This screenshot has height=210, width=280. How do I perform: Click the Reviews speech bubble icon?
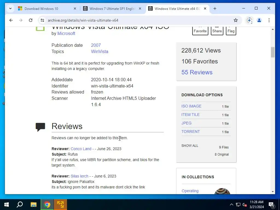[40, 127]
